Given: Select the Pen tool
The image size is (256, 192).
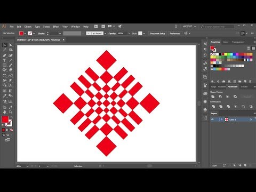Looking at the screenshot, I should coord(5,55).
